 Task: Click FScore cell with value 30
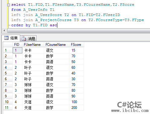(x=76, y=79)
